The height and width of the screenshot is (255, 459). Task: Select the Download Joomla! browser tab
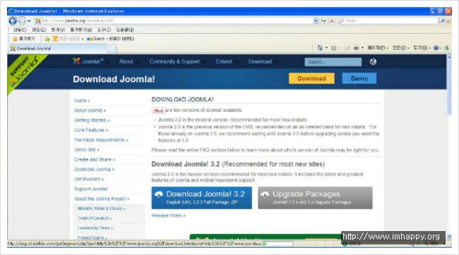[x=58, y=49]
